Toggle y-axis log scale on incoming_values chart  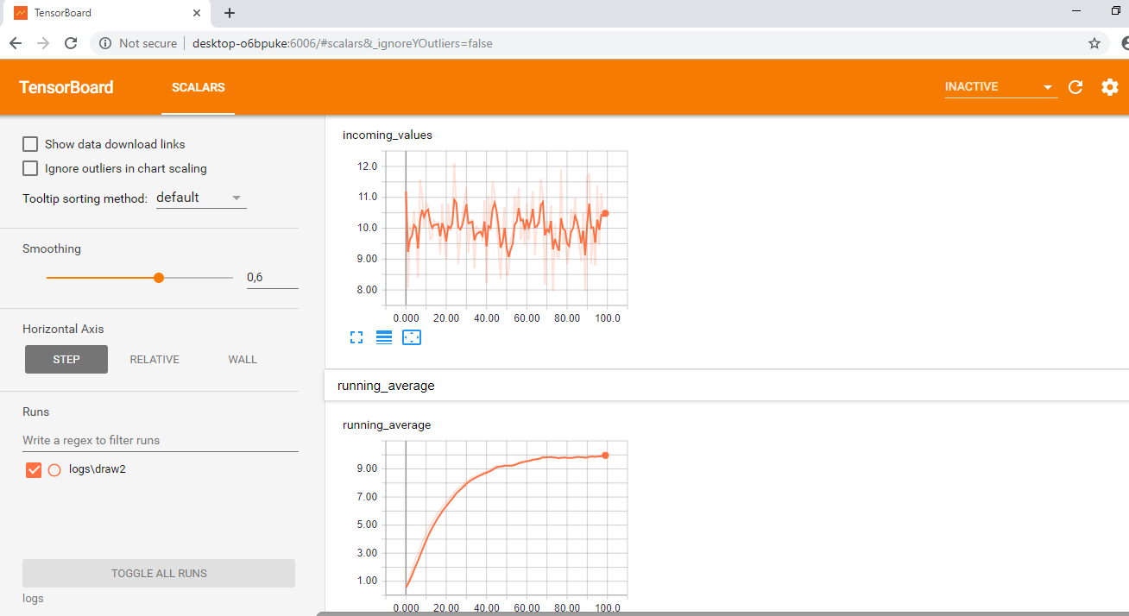coord(384,337)
